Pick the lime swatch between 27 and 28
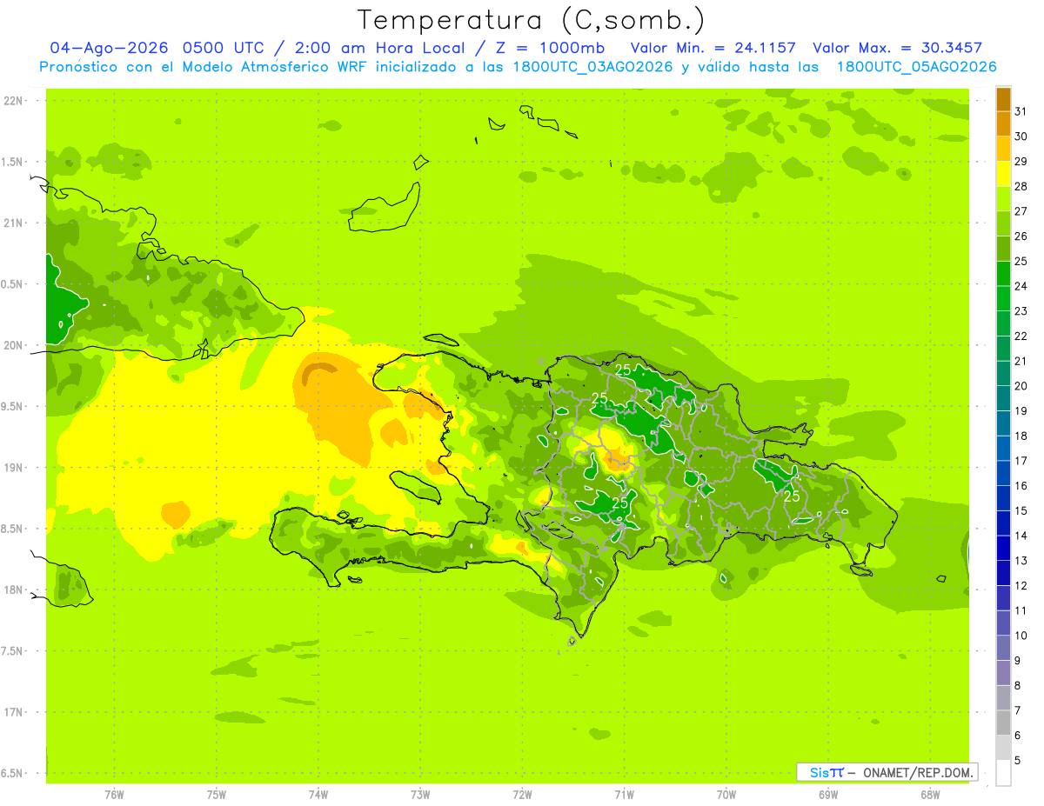 coord(1003,199)
